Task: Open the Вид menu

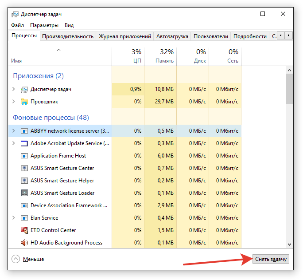Action: (69, 25)
